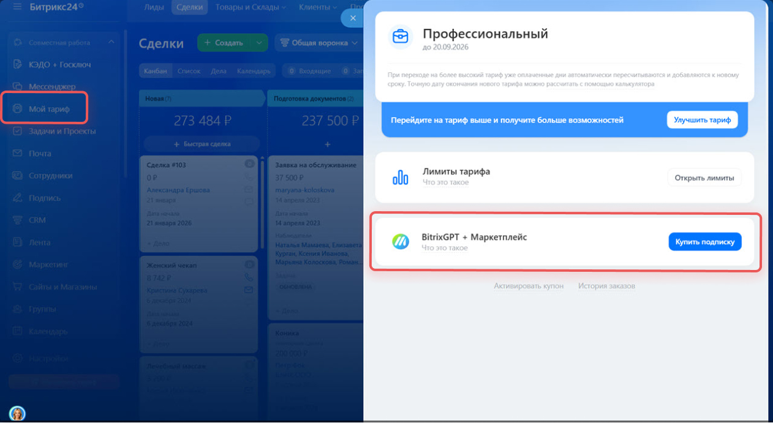This screenshot has width=773, height=423.
Task: Open the dropdown arrow next to Создать
Action: point(259,43)
